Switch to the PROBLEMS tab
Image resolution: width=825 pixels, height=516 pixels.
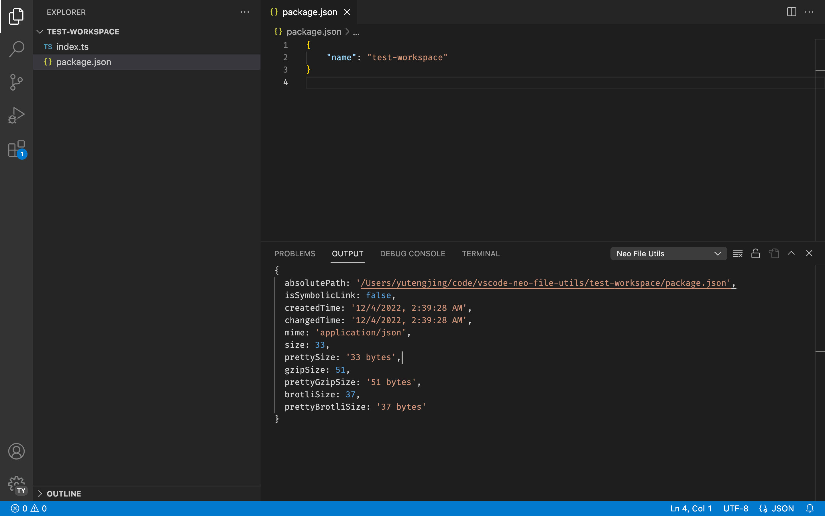[x=294, y=254]
